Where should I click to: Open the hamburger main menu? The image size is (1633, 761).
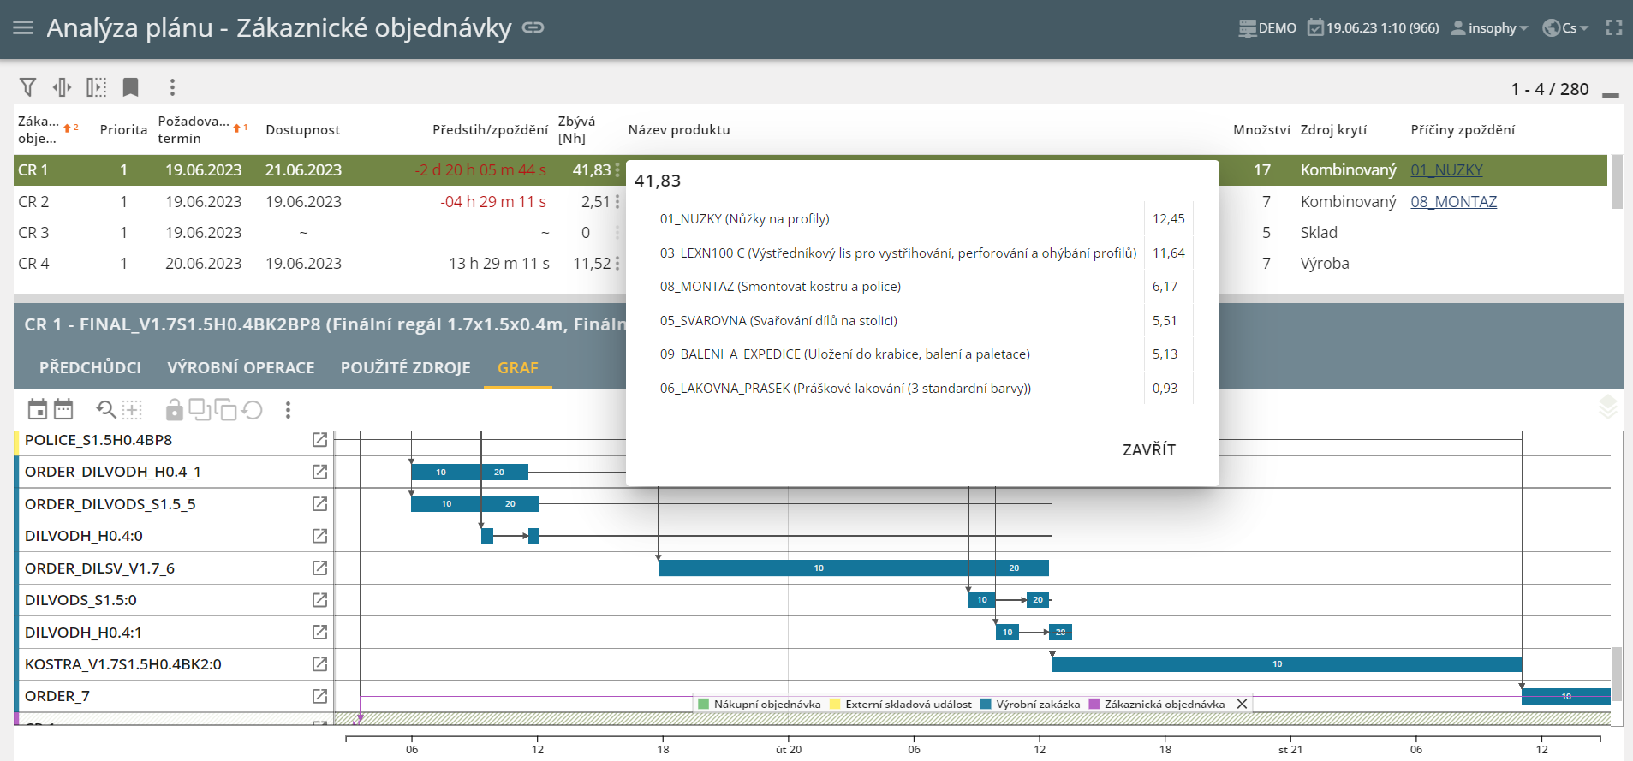pyautogui.click(x=23, y=27)
